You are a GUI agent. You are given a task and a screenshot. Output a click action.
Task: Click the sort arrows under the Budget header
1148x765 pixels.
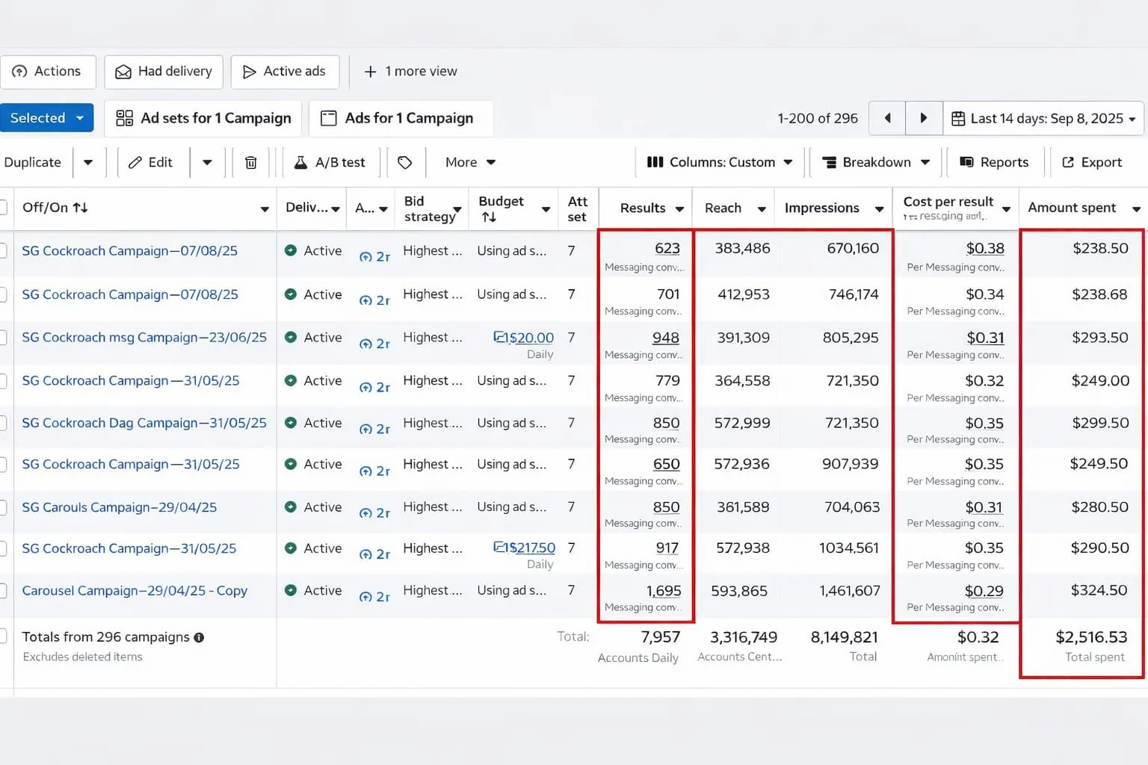click(489, 217)
